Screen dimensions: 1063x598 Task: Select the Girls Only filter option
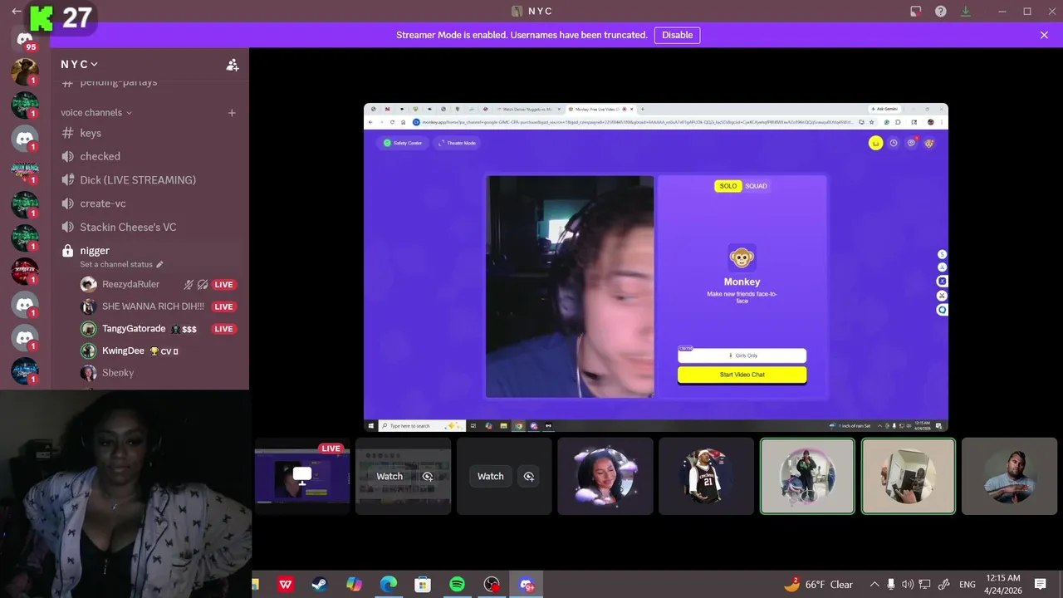[x=742, y=355]
